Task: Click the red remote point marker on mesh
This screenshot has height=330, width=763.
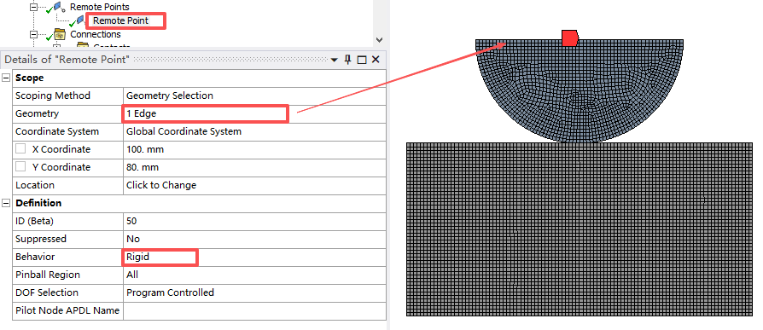Action: click(570, 38)
